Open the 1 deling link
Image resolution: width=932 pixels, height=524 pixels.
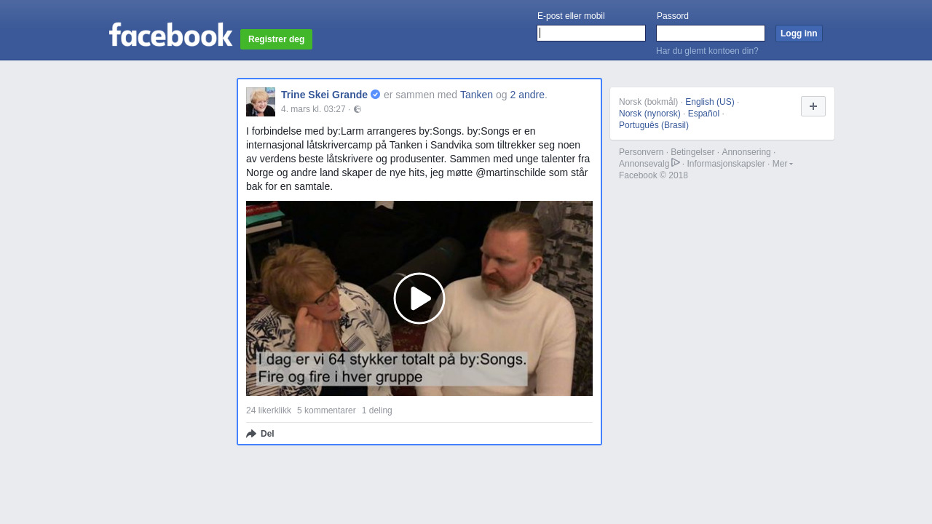tap(377, 410)
